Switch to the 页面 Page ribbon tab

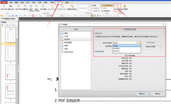[x=22, y=2]
